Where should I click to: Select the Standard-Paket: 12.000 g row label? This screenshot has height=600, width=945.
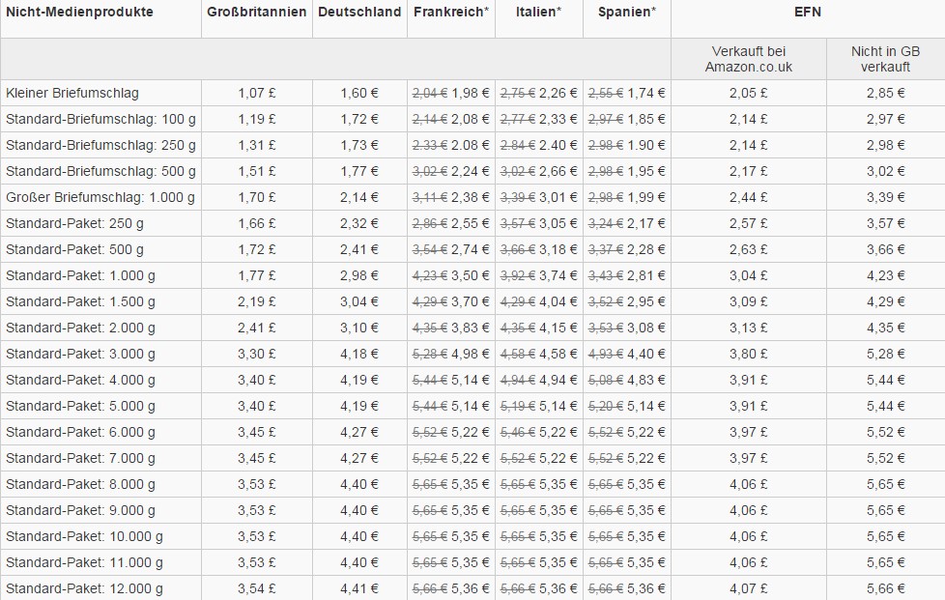84,588
